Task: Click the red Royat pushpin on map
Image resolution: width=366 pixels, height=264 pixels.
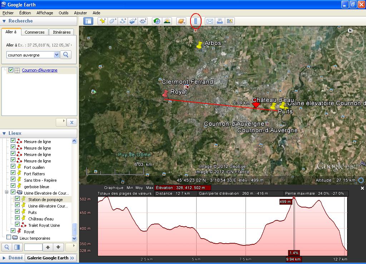Action: point(165,94)
